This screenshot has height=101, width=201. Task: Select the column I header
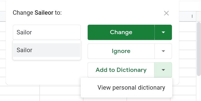pos(188,16)
